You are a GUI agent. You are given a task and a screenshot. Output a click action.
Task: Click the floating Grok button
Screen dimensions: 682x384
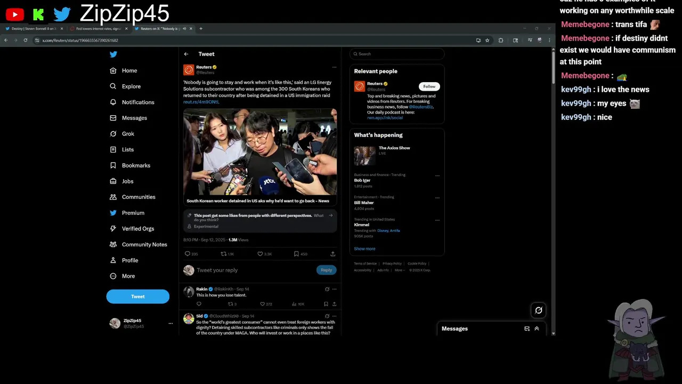pos(539,310)
